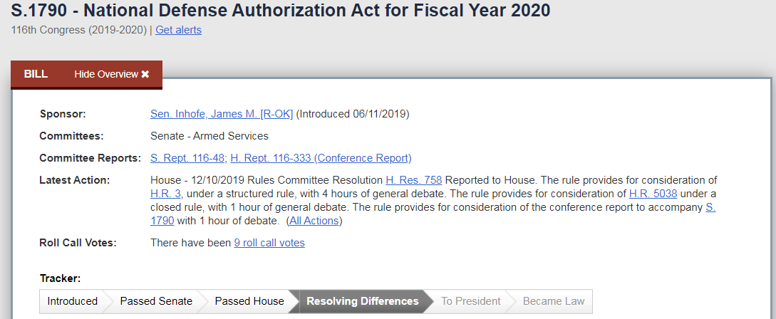
Task: Click the Passed Senate tracker step
Action: [156, 301]
